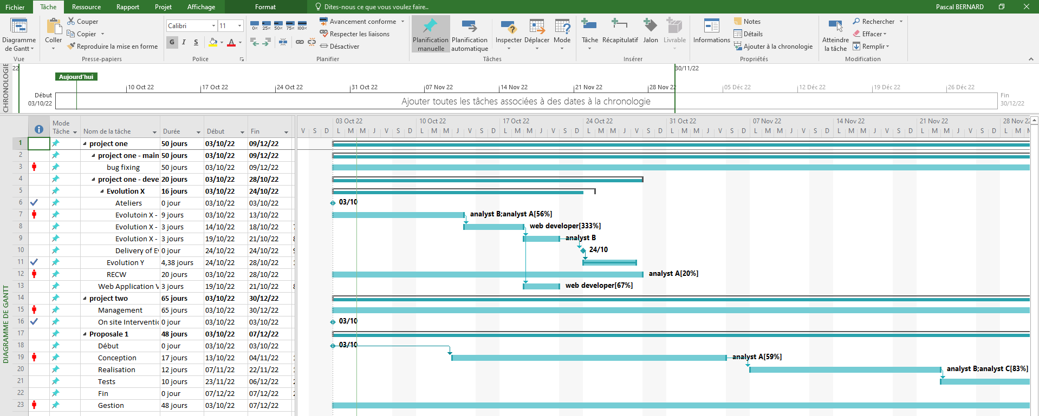Viewport: 1039px width, 416px height.
Task: Switch to the Ressource ribbon tab
Action: [x=86, y=7]
